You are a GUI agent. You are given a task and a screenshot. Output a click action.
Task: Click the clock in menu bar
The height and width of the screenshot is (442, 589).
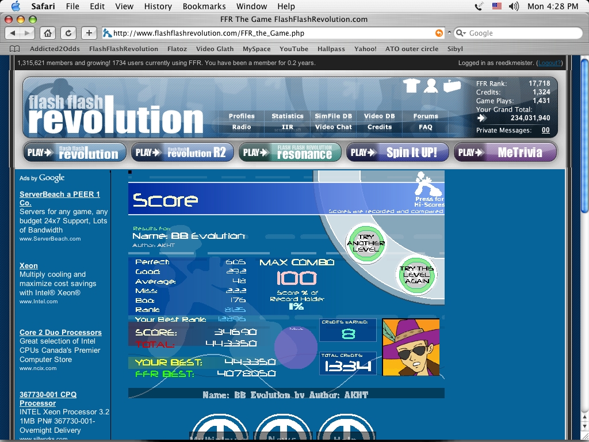(553, 6)
